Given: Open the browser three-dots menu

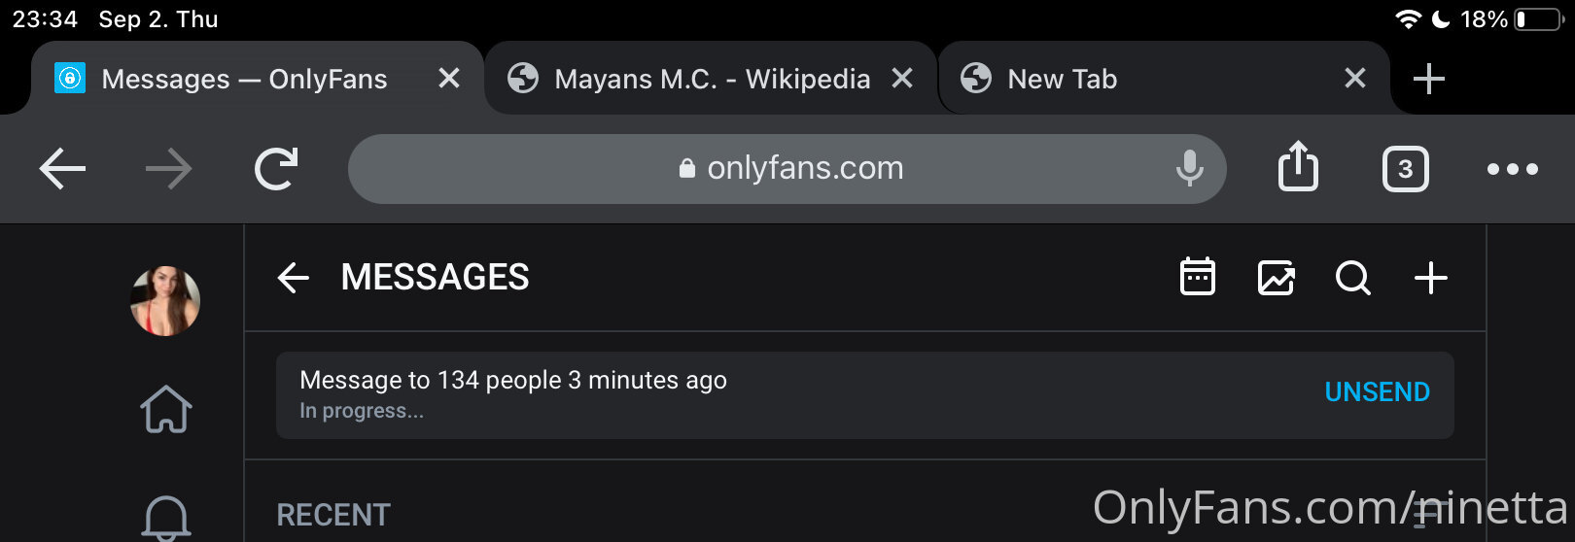Looking at the screenshot, I should tap(1513, 169).
